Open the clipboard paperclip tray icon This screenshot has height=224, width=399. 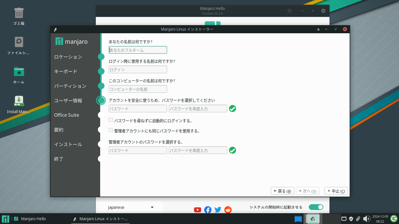point(358,219)
